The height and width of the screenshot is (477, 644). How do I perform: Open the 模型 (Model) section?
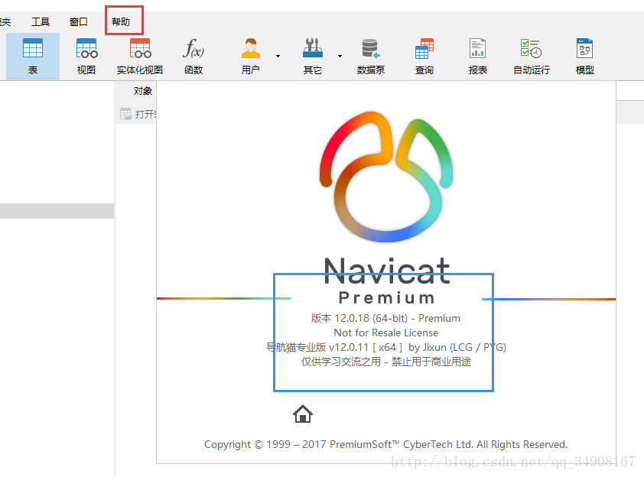[585, 57]
